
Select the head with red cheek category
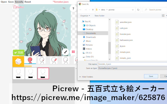42,60
